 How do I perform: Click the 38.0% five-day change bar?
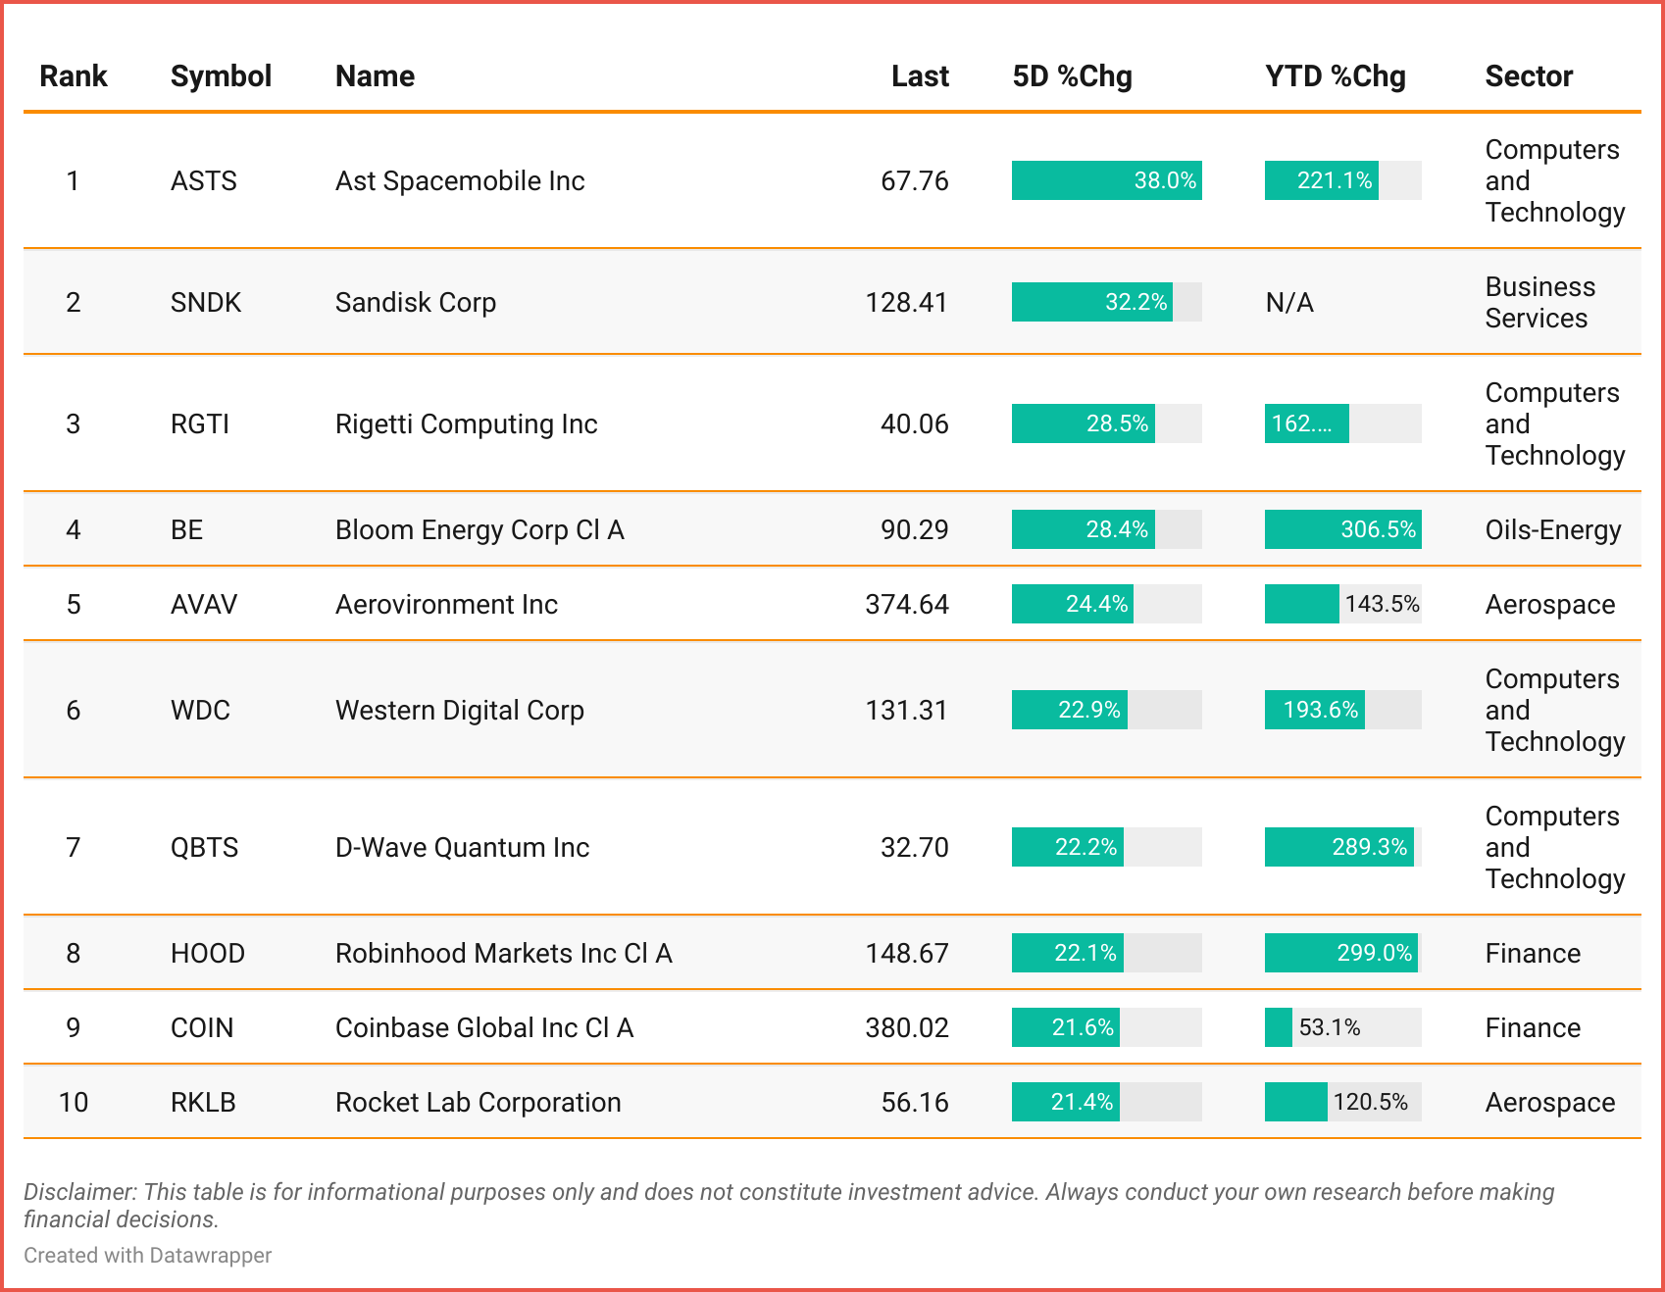pos(1106,181)
